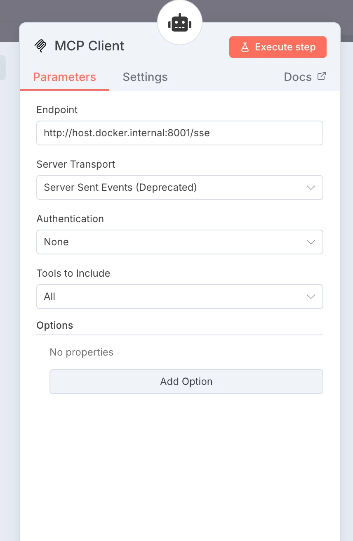Viewport: 353px width, 541px height.
Task: Click the MCP Client title to rename
Action: click(x=89, y=46)
